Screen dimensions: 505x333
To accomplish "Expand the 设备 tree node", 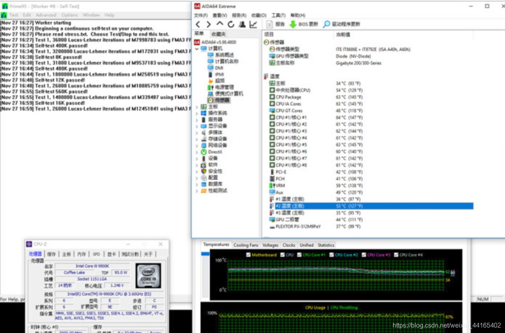I will click(196, 158).
